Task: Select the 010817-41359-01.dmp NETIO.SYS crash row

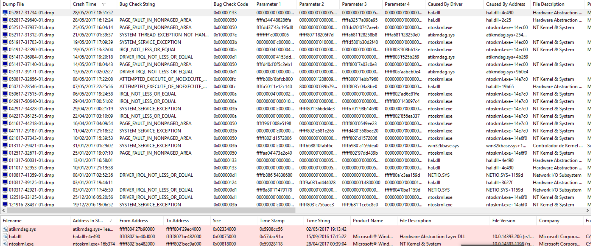Action: point(295,175)
